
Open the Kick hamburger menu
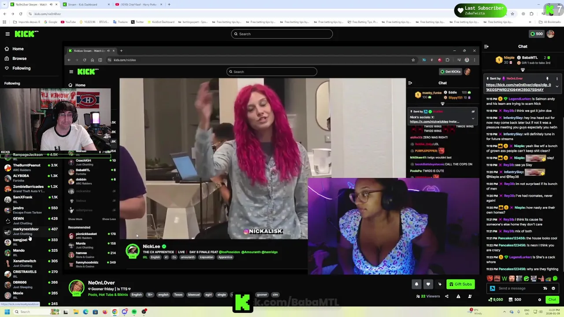7,34
